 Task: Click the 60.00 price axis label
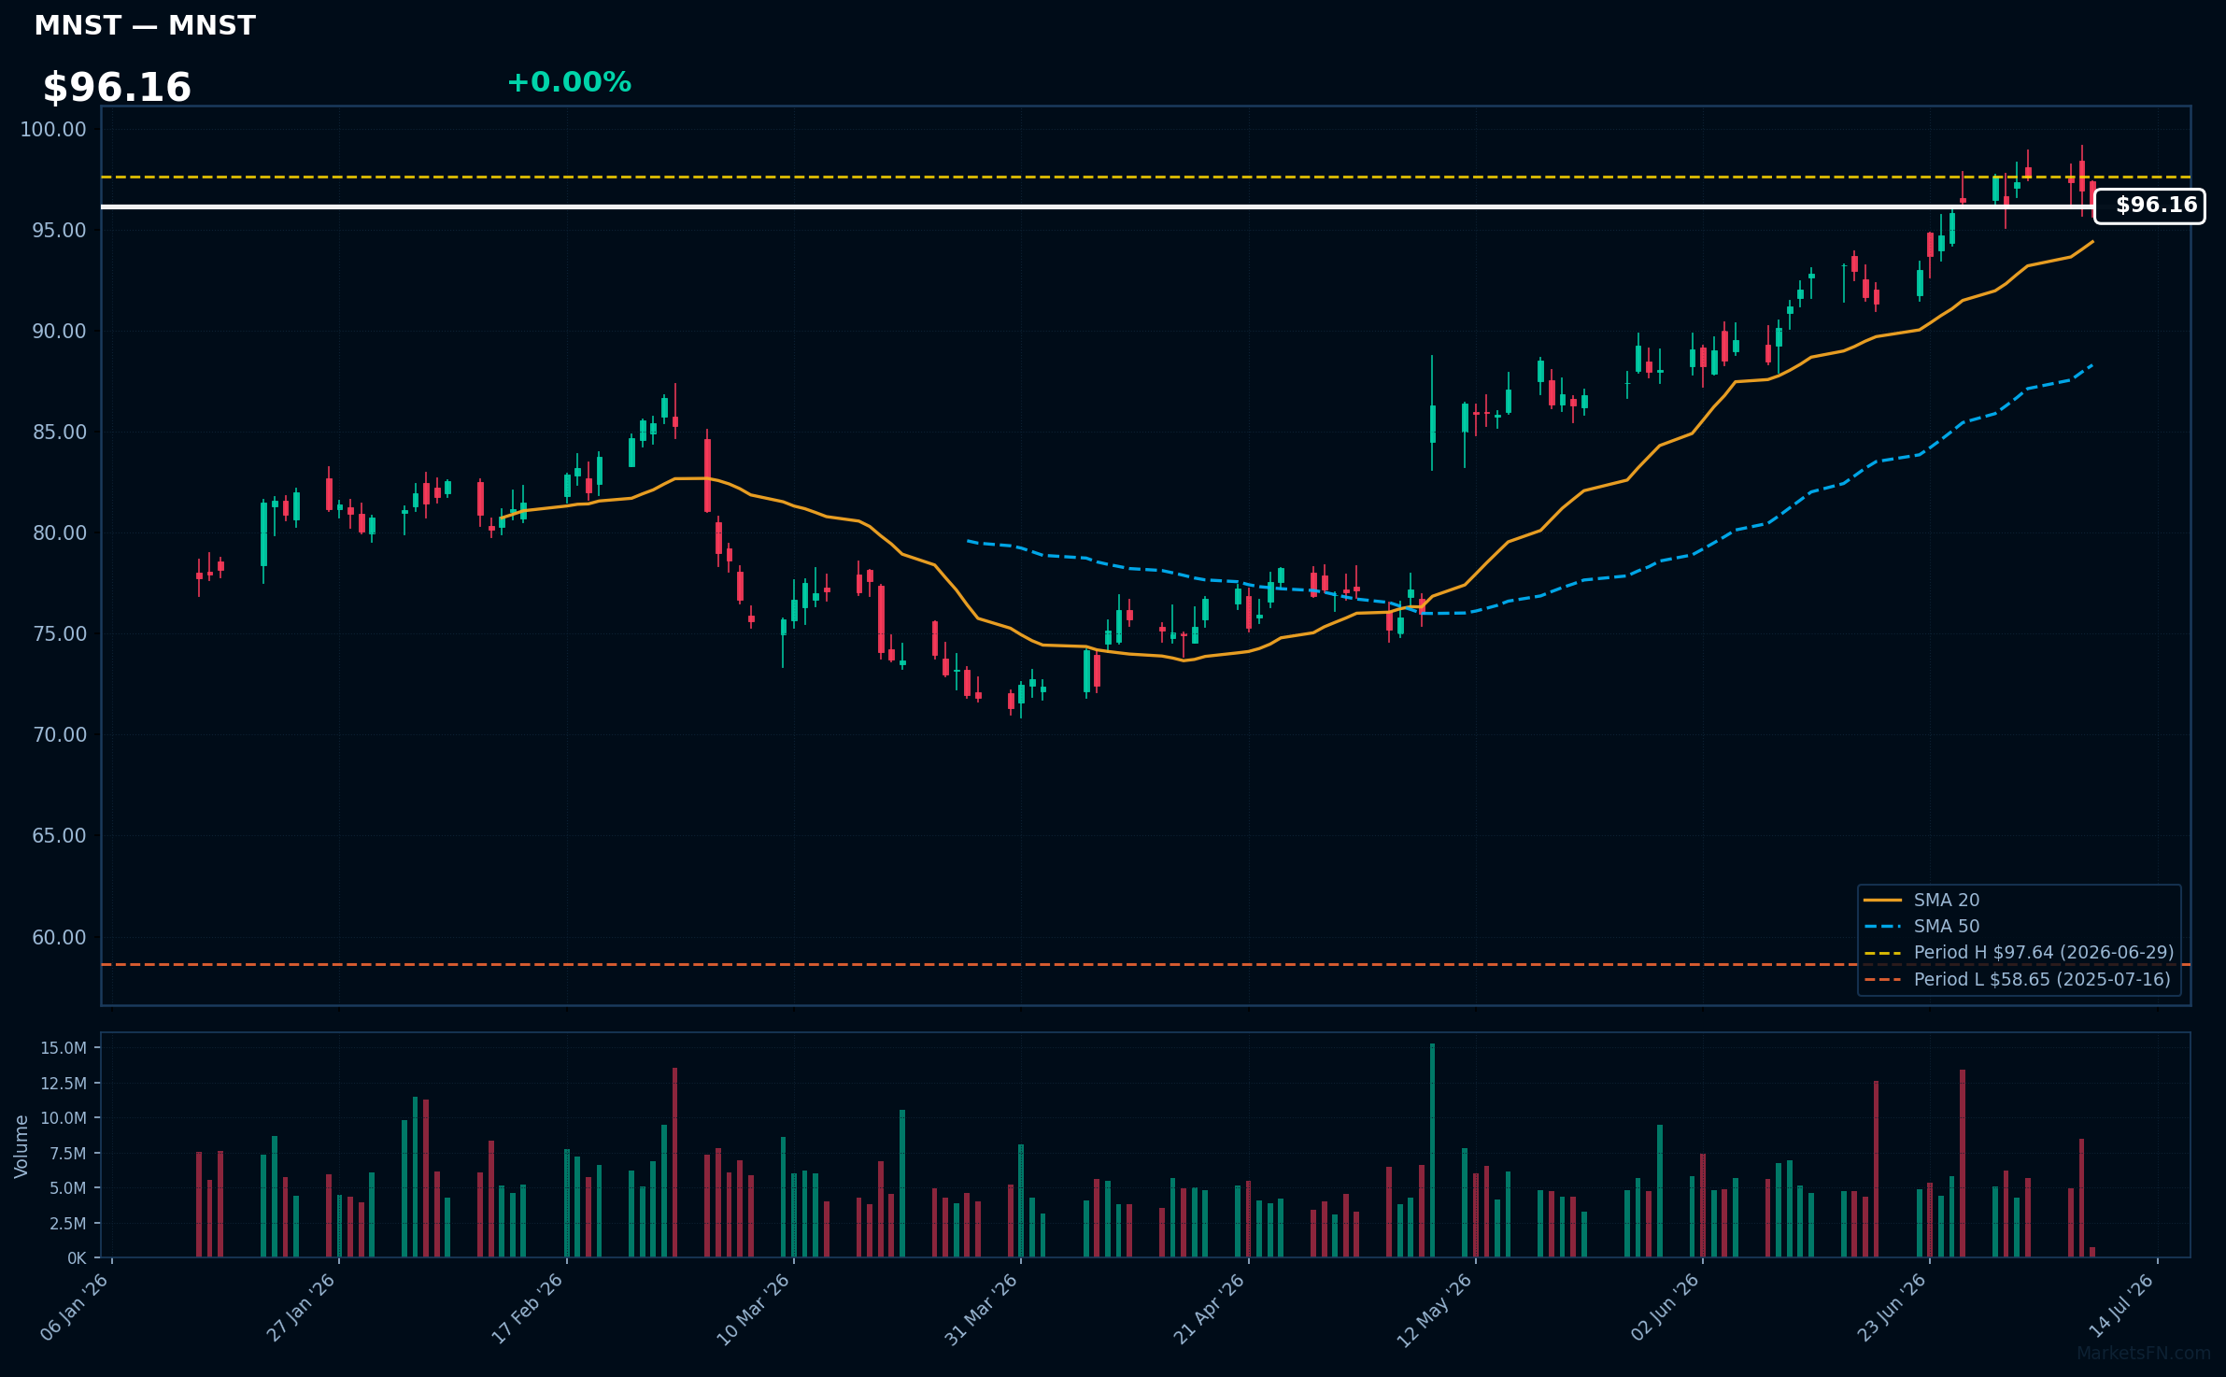pyautogui.click(x=59, y=937)
